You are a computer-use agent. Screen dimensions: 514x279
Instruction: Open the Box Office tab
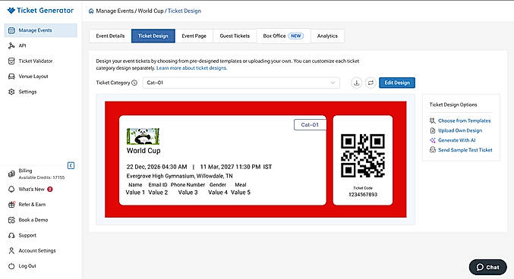pyautogui.click(x=283, y=36)
